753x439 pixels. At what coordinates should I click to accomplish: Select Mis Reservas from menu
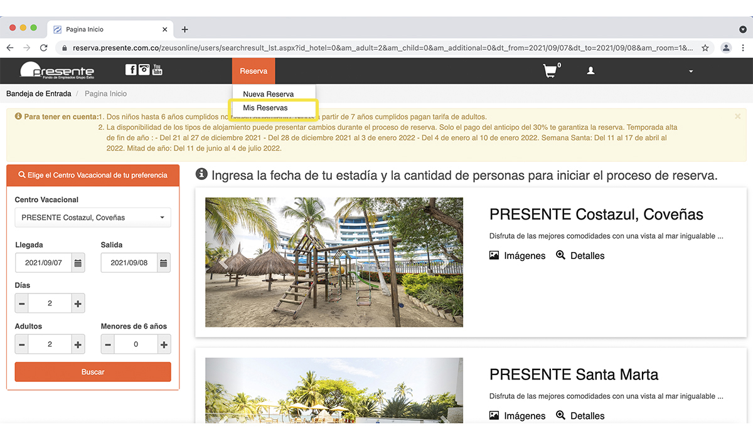click(x=265, y=108)
